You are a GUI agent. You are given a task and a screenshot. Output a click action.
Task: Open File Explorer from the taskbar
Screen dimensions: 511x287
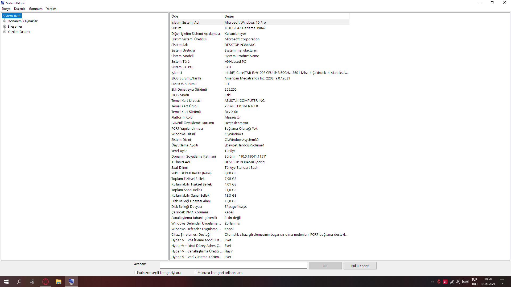[x=59, y=282]
